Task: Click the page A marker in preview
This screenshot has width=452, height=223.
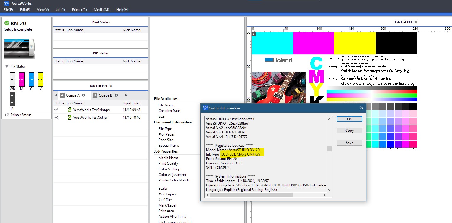Action: 254,34
